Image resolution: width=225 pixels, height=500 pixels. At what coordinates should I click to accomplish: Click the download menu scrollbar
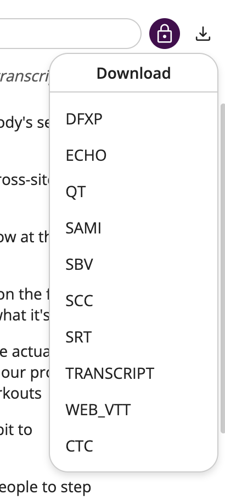(x=223, y=268)
